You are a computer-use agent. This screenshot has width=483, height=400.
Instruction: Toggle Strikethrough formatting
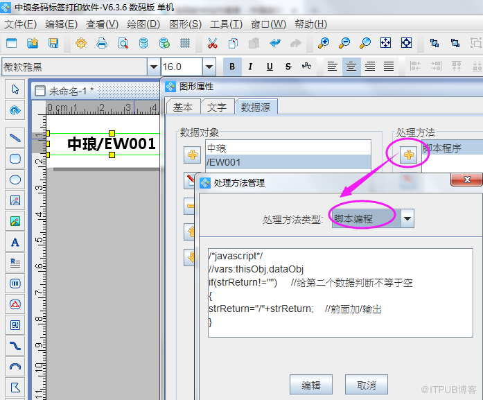[x=288, y=67]
